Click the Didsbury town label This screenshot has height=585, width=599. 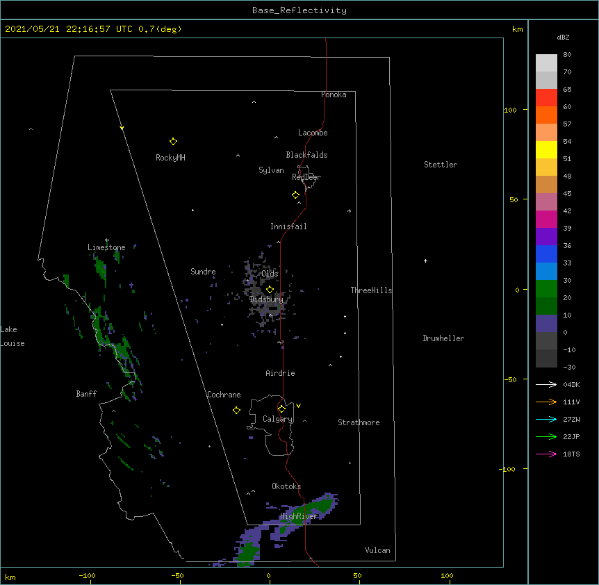pos(267,299)
